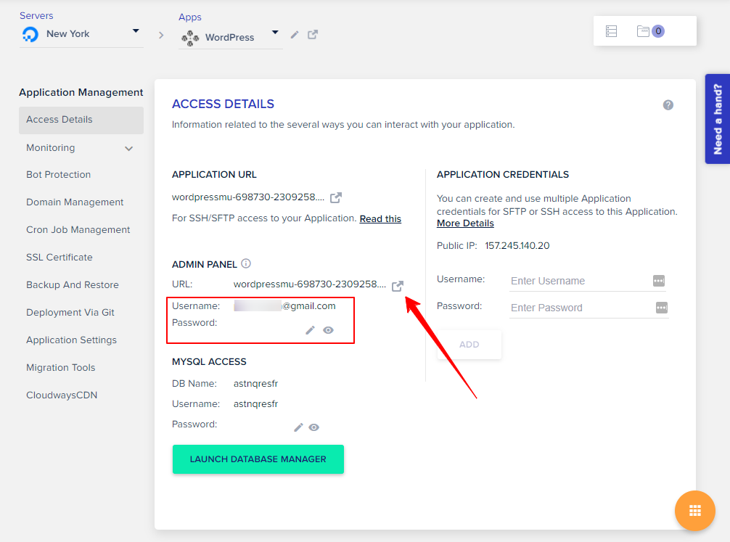730x542 pixels.
Task: Click the Enter Username field
Action: 573,281
